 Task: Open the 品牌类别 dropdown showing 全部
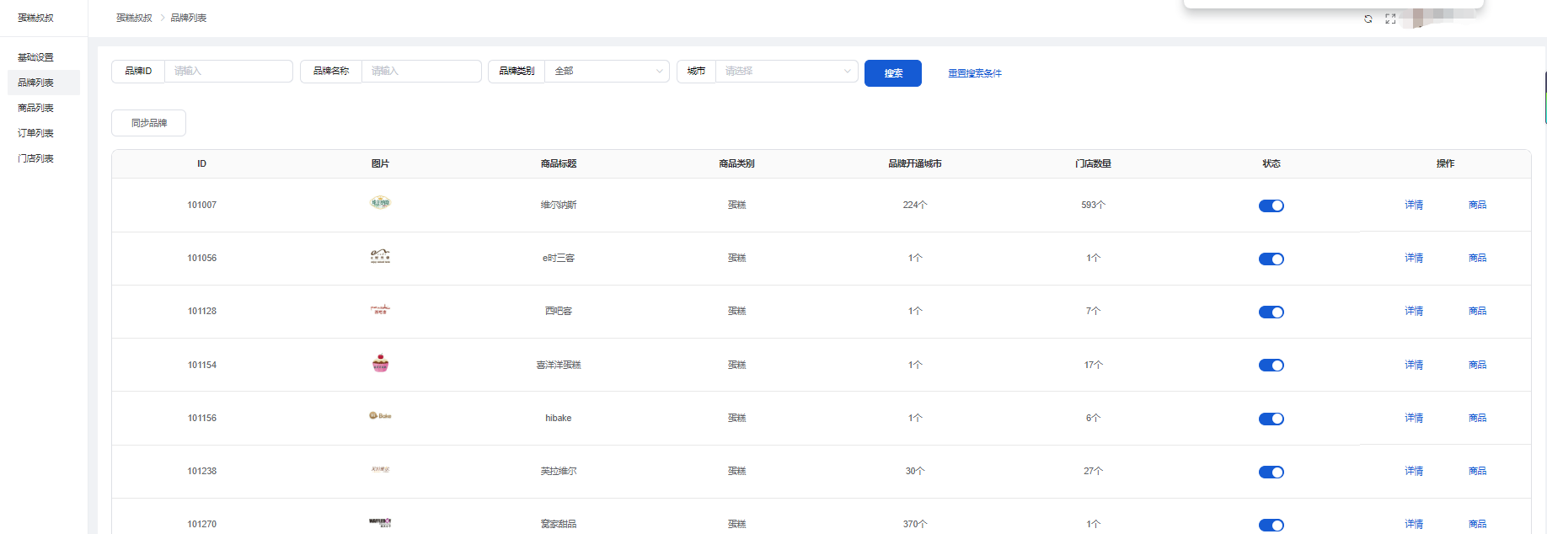pyautogui.click(x=607, y=72)
